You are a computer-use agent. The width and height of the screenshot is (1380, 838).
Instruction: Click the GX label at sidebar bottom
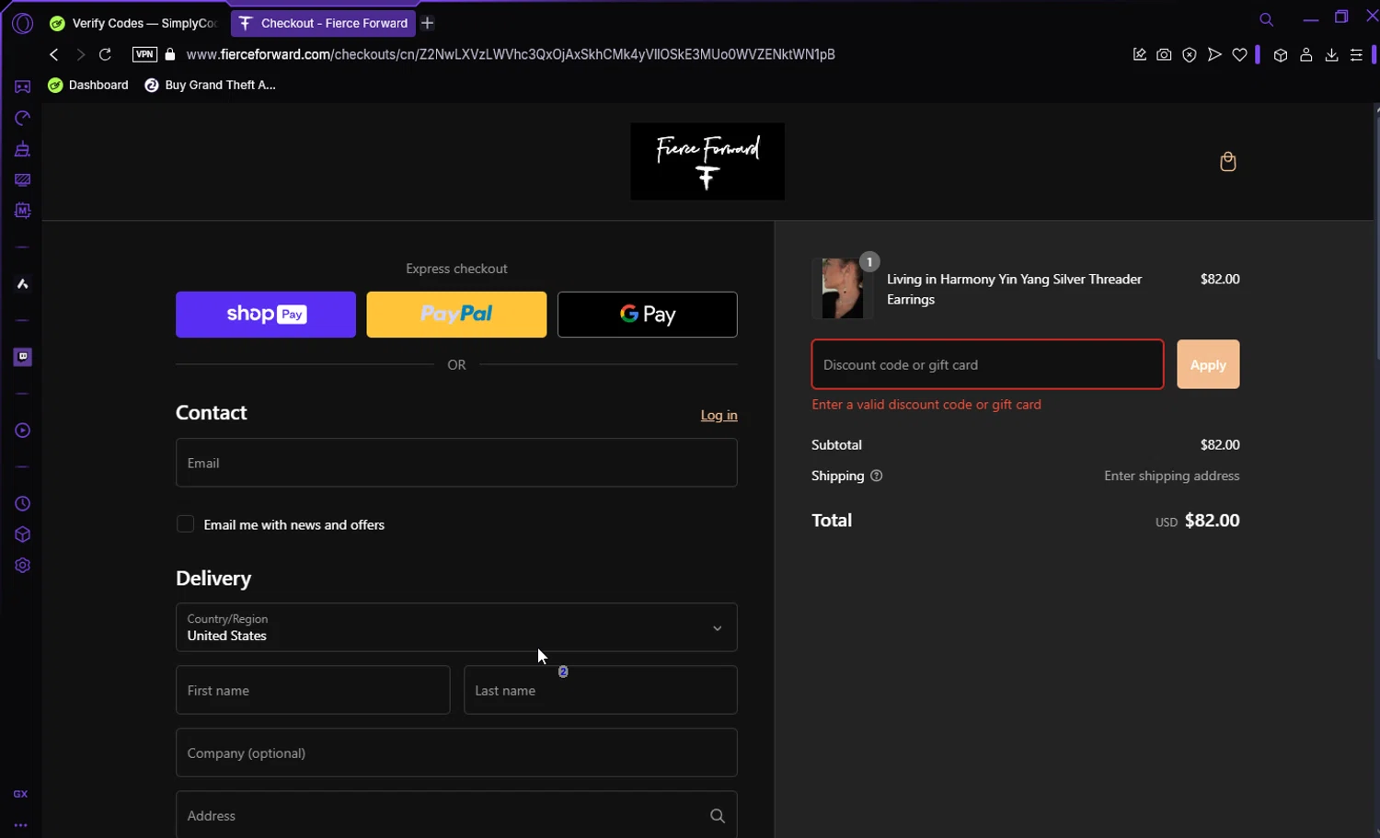pos(20,794)
